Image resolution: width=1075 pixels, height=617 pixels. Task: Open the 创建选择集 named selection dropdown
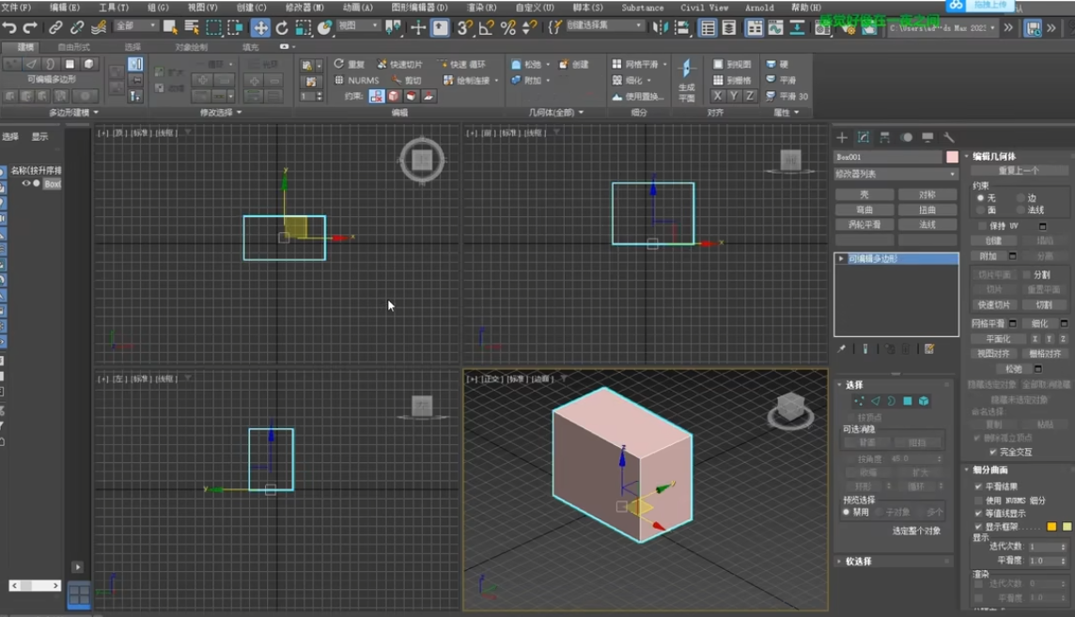point(605,25)
